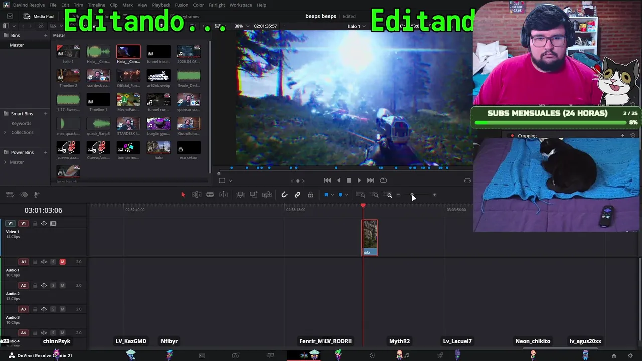This screenshot has width=642, height=361.
Task: Open the flag color dropdown arrow
Action: (332, 195)
